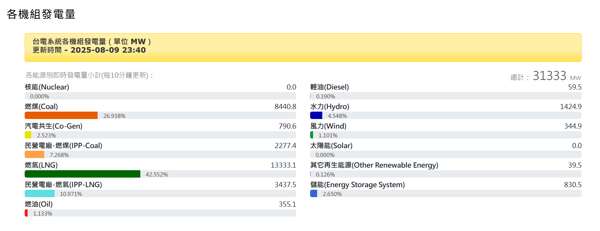Viewport: 600px width, 231px height.
Task: Click the orange Coal progress bar
Action: (61, 116)
